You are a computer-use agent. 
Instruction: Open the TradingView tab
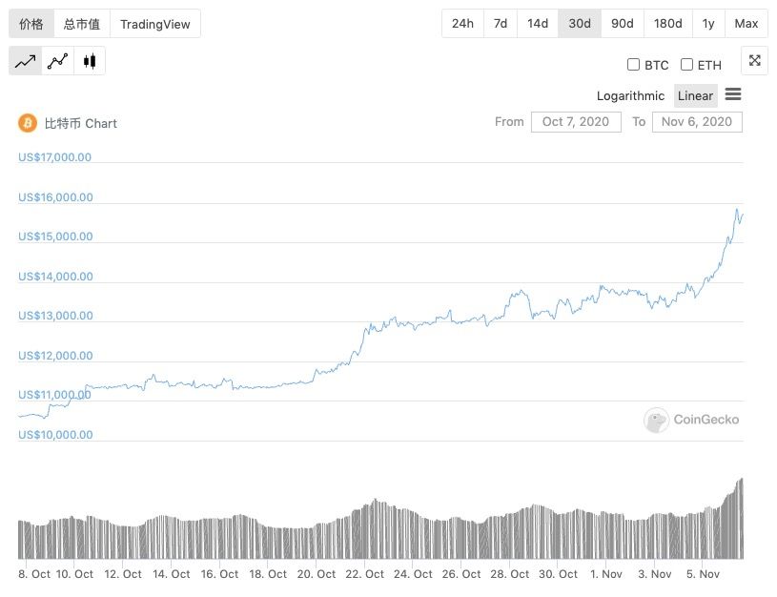pyautogui.click(x=155, y=24)
